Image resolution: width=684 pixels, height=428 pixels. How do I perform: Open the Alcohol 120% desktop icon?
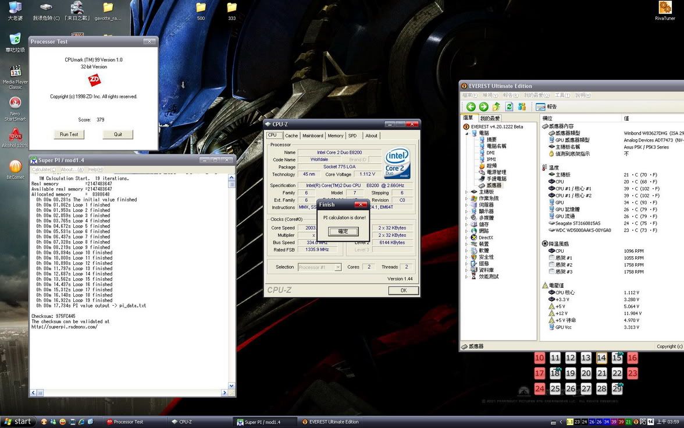[15, 137]
